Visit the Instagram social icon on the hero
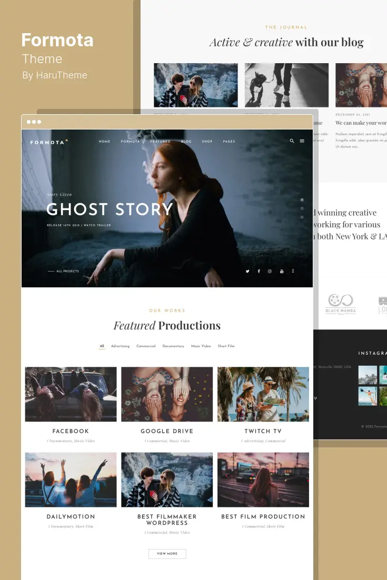Viewport: 387px width, 580px height. (270, 271)
